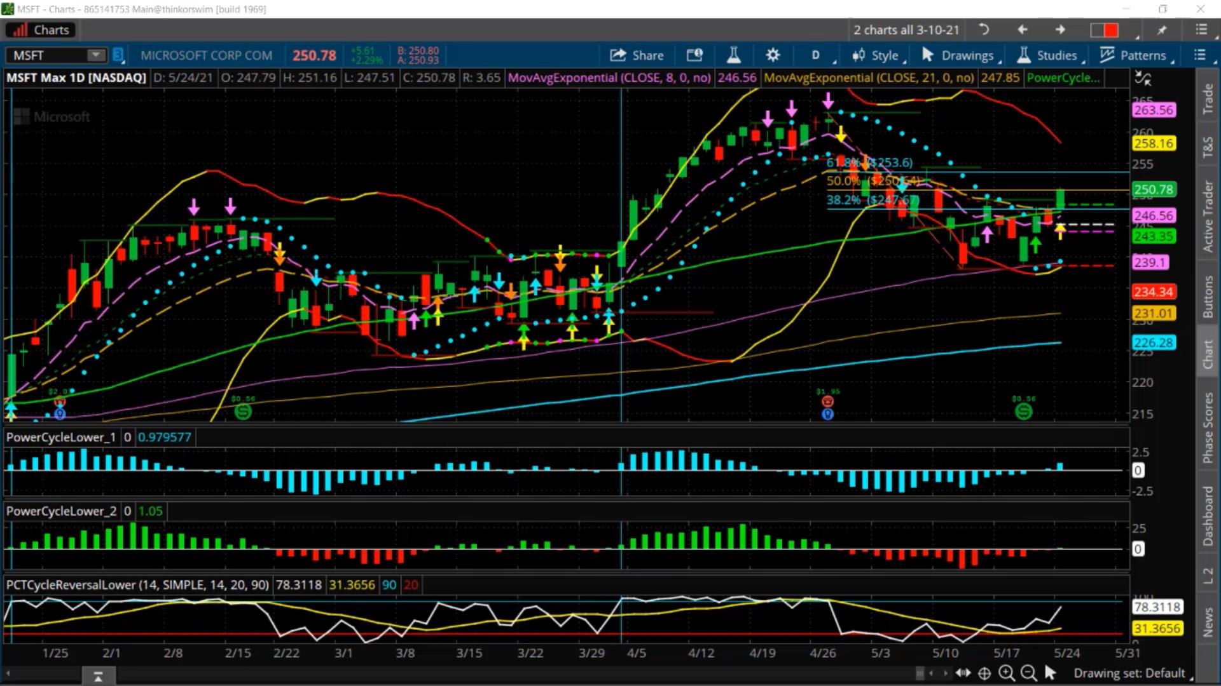Open the Trade side tab
This screenshot has width=1221, height=686.
pyautogui.click(x=1208, y=100)
